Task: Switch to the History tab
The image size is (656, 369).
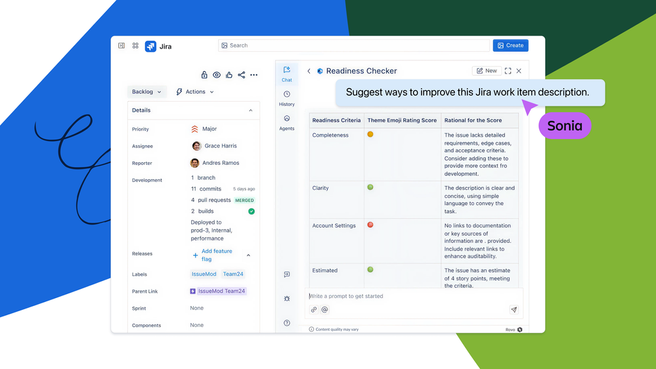Action: (x=286, y=98)
